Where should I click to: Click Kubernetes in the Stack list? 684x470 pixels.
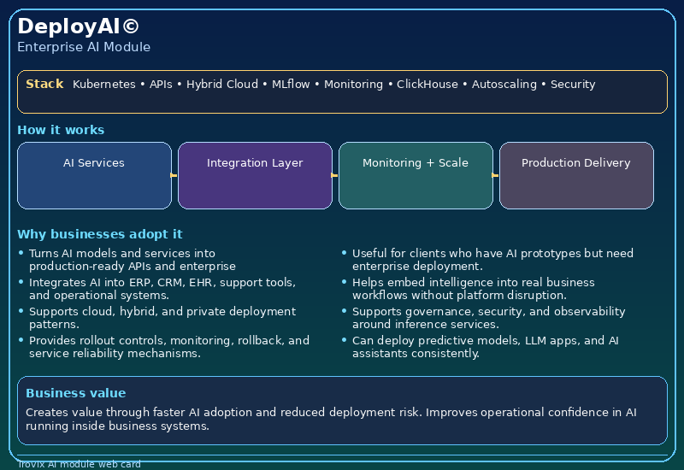103,85
